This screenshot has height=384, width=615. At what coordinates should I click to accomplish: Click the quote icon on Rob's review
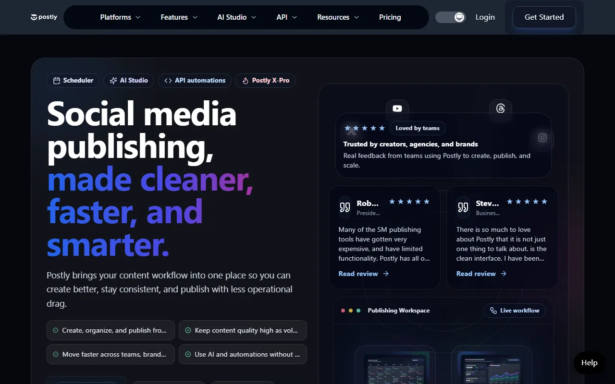pos(344,207)
